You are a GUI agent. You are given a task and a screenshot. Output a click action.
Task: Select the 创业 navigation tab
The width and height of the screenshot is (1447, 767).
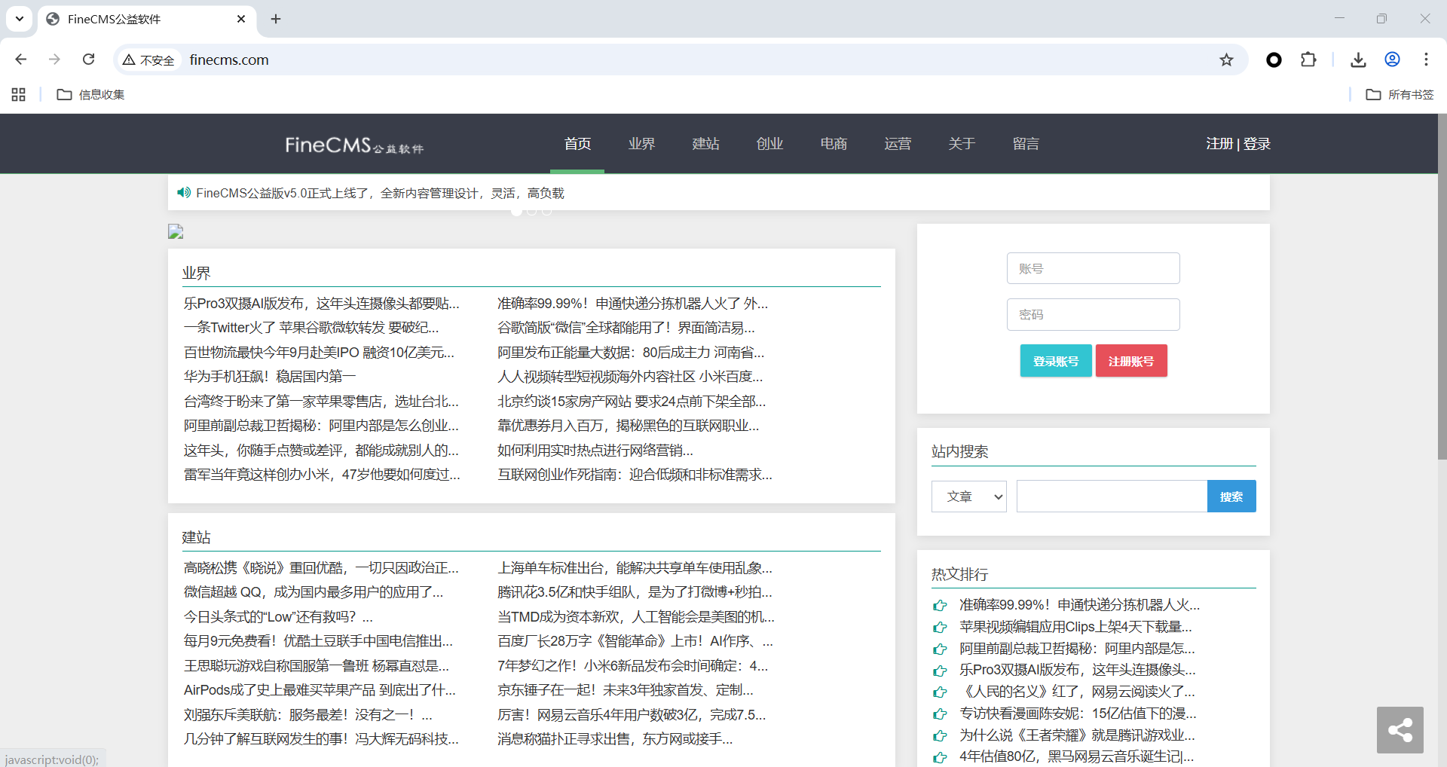coord(769,144)
